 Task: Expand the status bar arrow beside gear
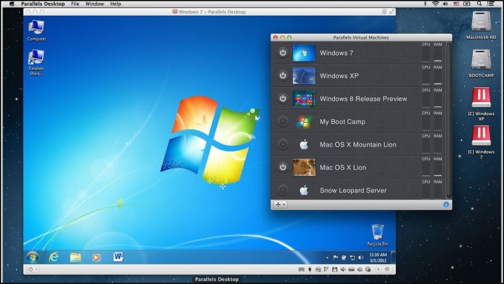(379, 269)
